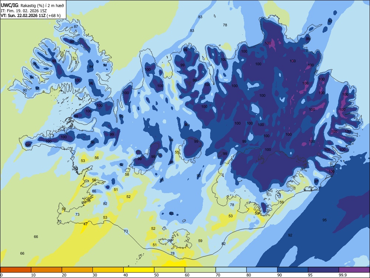Click the map humidity value '55'
The image size is (370, 278).
coord(177,152)
